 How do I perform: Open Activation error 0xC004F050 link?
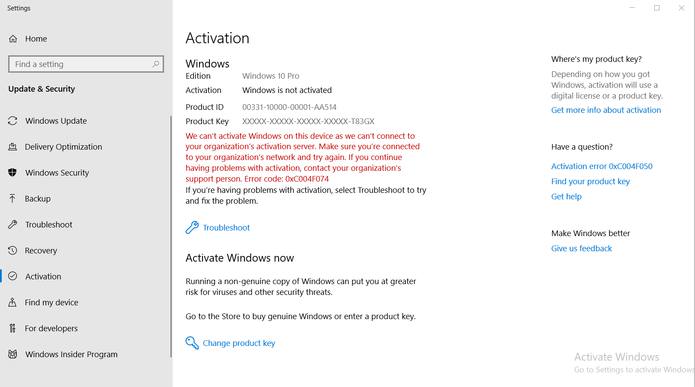(602, 166)
